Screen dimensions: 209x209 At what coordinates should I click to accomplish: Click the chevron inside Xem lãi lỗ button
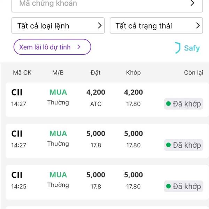79,47
